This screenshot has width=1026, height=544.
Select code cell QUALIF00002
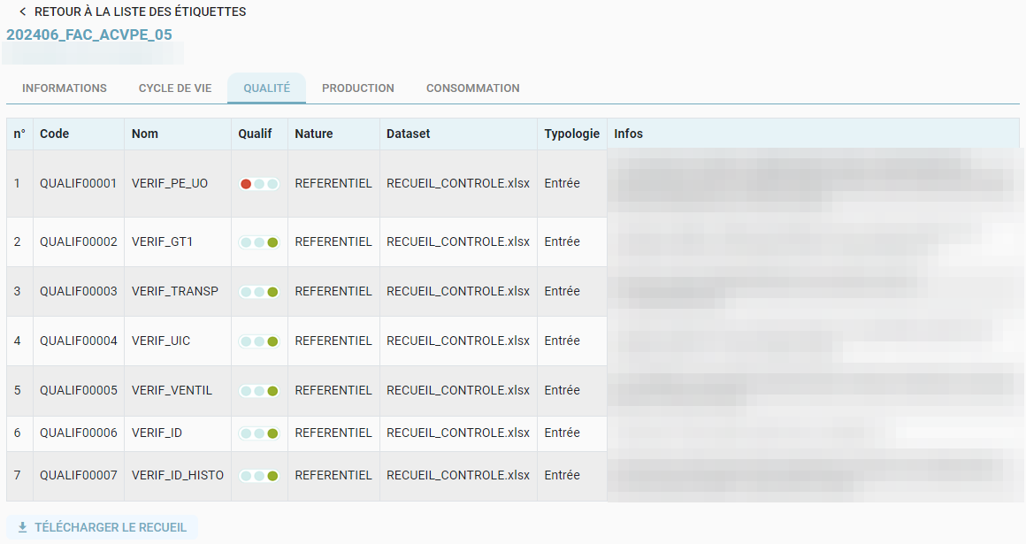[x=79, y=241]
